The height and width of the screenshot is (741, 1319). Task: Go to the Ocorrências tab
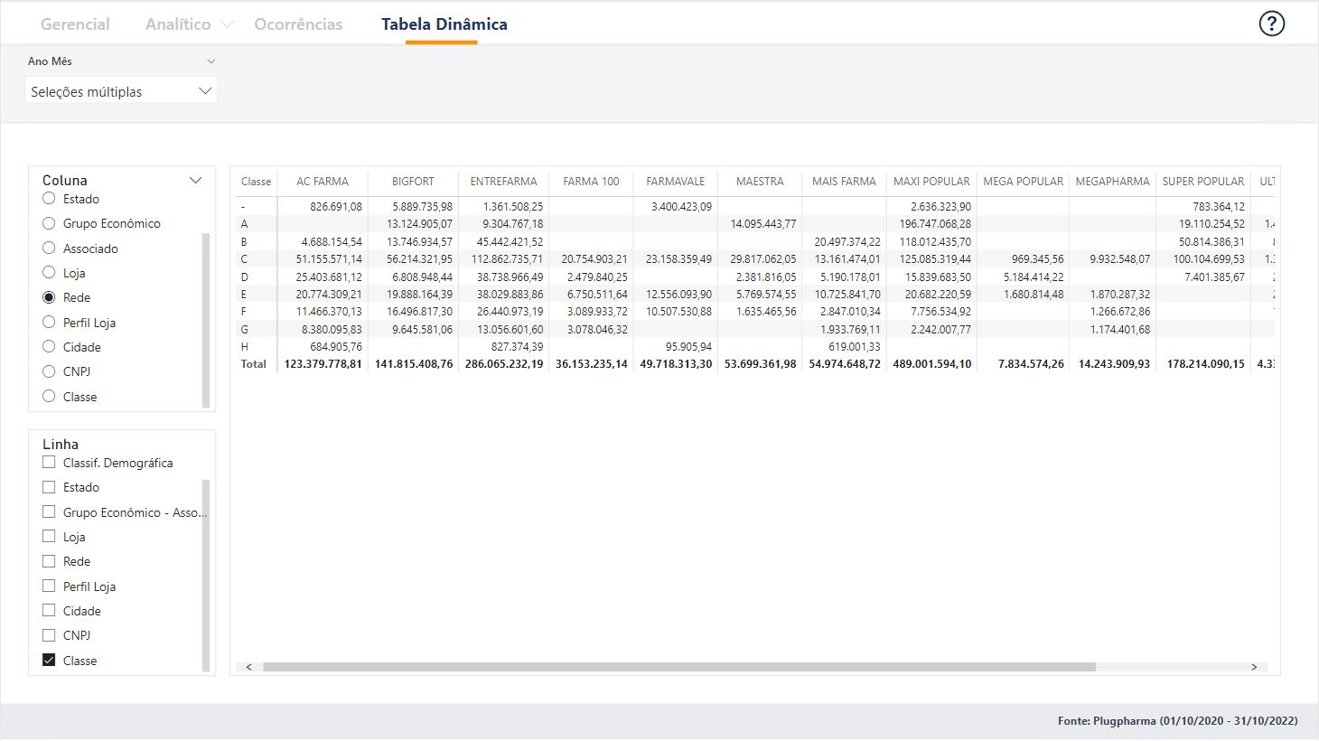pos(298,24)
